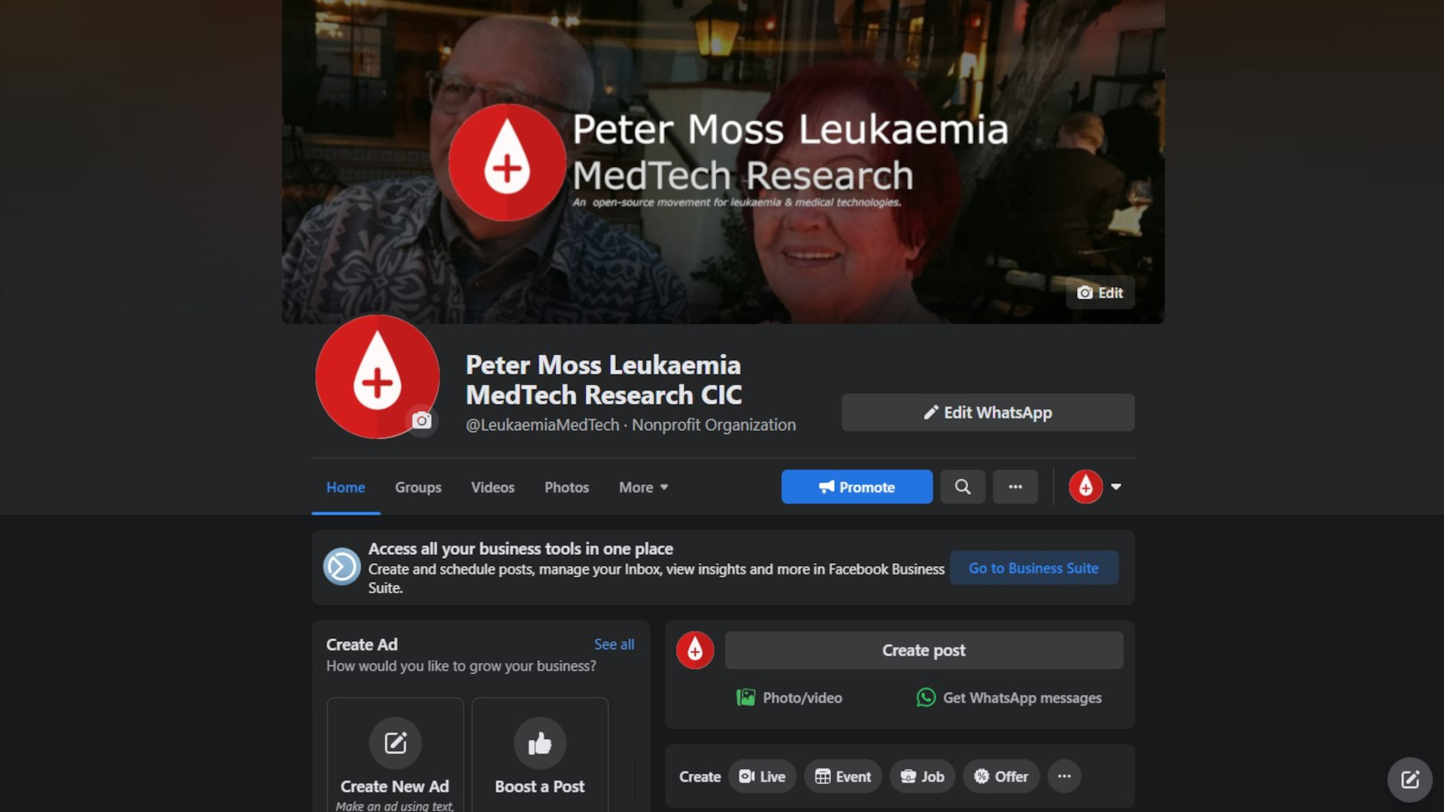Open the Create post box
This screenshot has height=812, width=1444.
click(x=924, y=650)
